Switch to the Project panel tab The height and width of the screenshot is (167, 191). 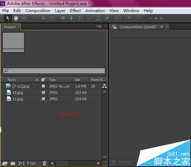(10, 27)
